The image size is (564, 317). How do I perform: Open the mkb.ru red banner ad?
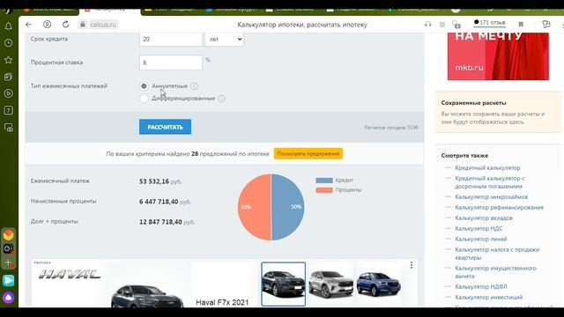point(498,56)
